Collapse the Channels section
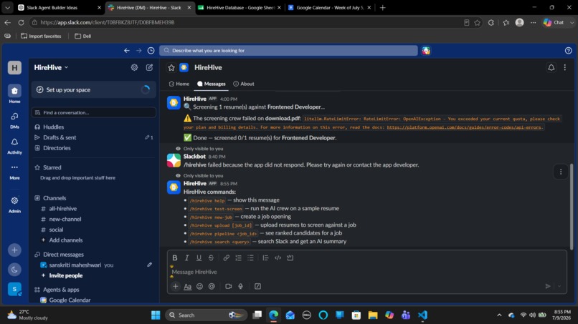578x324 pixels. point(55,198)
